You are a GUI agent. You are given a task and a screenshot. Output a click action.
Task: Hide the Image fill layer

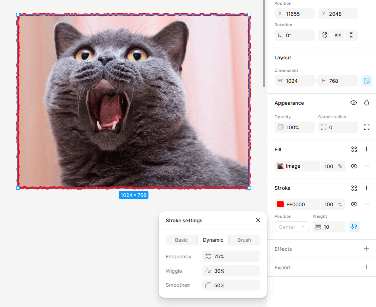coord(354,166)
